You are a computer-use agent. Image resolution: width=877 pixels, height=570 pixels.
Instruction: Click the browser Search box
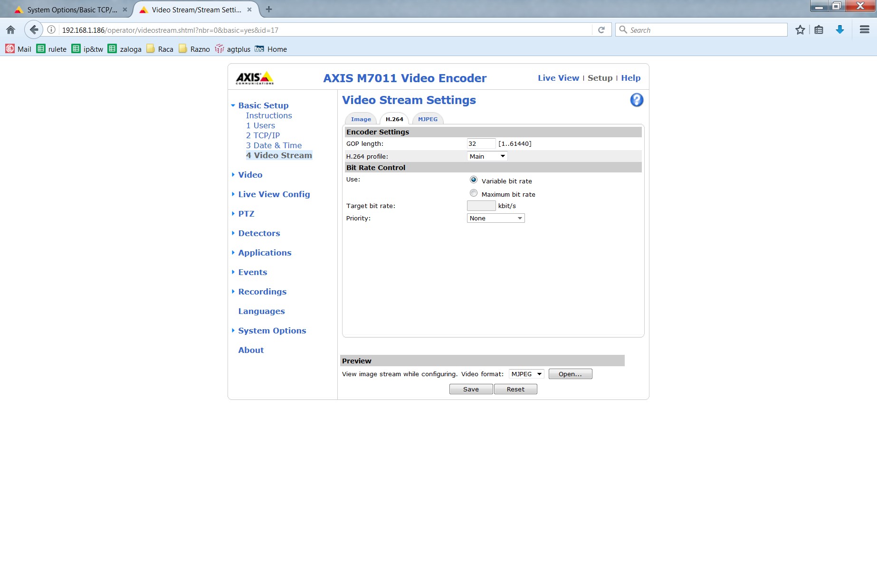[x=701, y=30]
